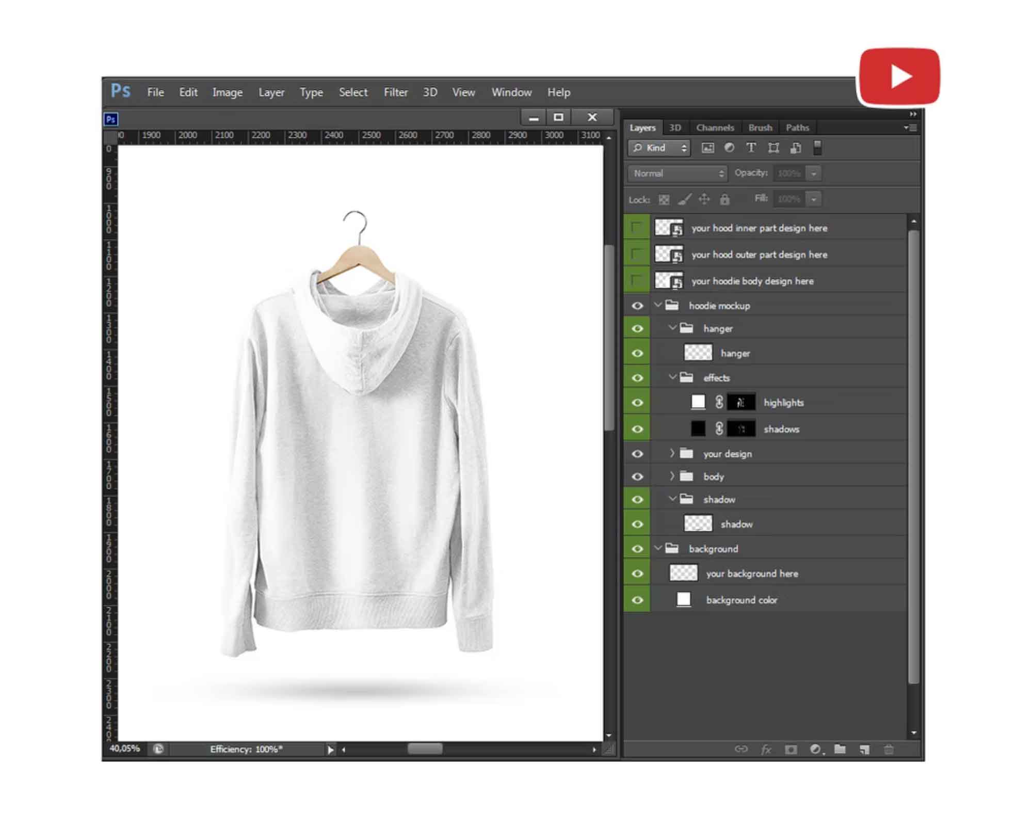Open the File menu

point(155,92)
